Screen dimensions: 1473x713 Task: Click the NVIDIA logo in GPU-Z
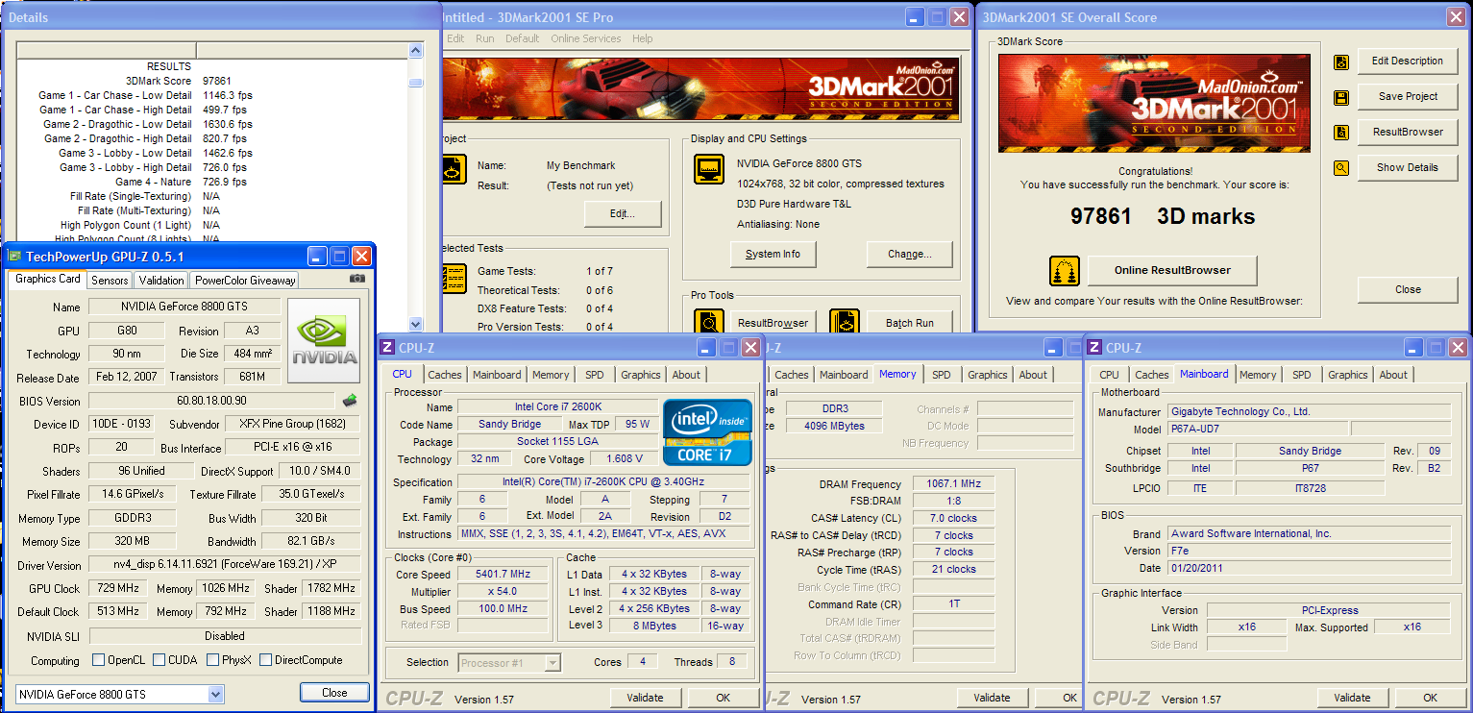point(324,339)
